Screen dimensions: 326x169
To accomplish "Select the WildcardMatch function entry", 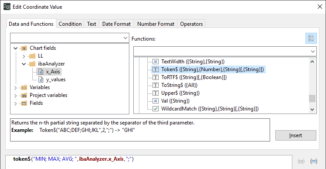I will click(x=210, y=109).
